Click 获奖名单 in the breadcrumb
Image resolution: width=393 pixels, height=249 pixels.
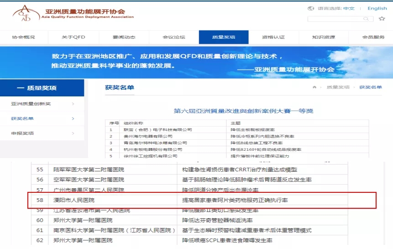(x=371, y=87)
